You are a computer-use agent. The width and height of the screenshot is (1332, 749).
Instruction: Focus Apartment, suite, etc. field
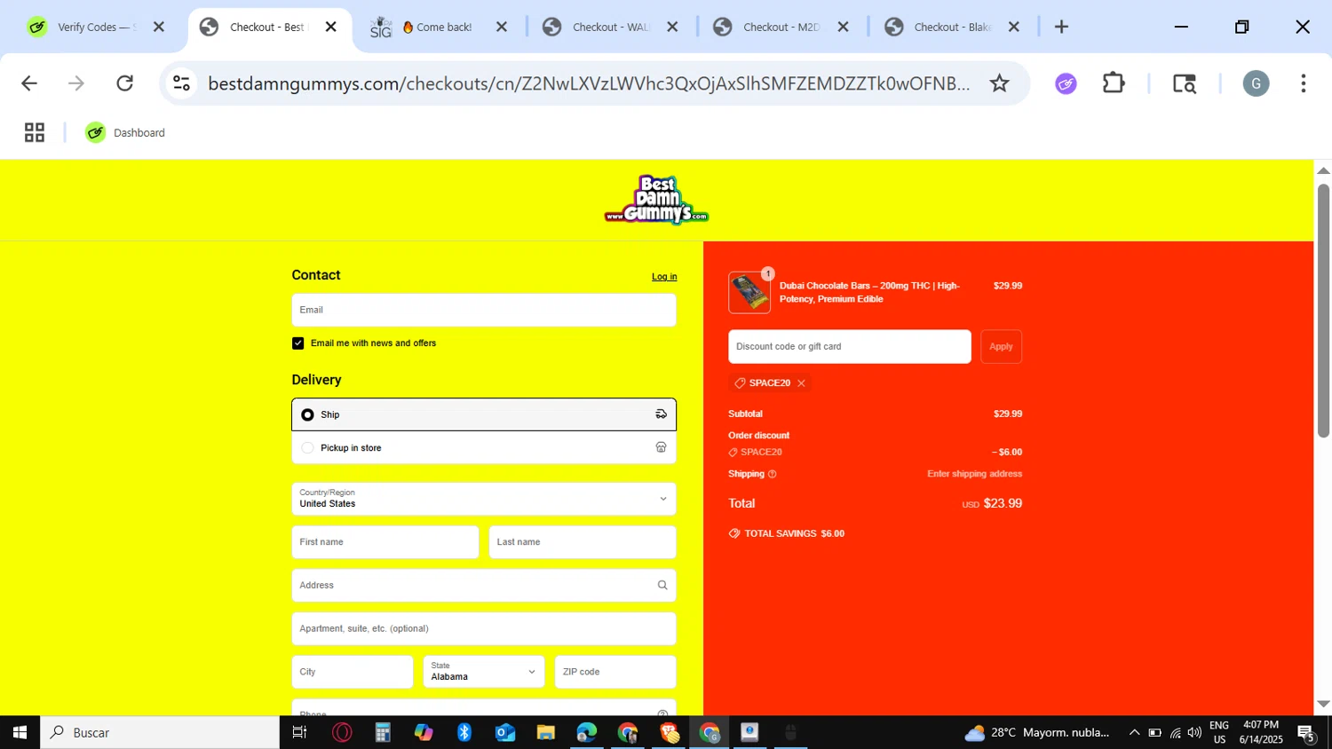click(x=484, y=629)
